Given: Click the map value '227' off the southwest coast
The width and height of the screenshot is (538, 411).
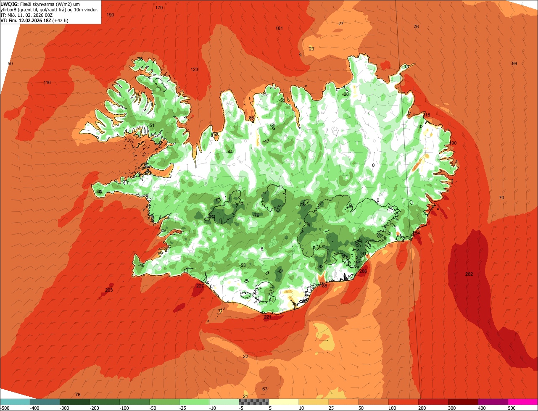Looking at the screenshot, I should point(200,286).
